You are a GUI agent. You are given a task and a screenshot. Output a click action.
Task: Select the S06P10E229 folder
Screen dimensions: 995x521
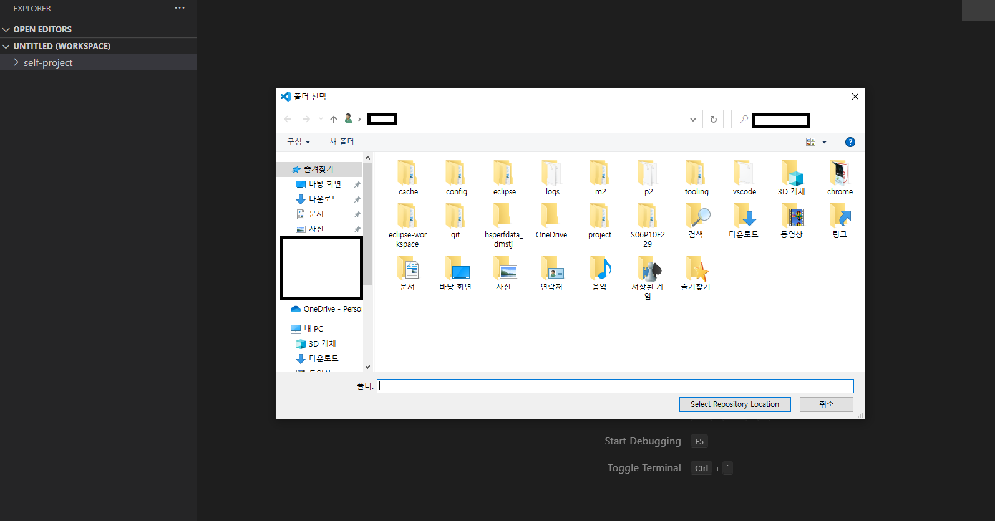pyautogui.click(x=648, y=226)
